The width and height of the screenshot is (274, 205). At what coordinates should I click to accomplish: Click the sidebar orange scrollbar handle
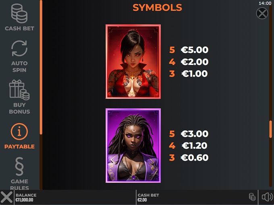coord(41,67)
